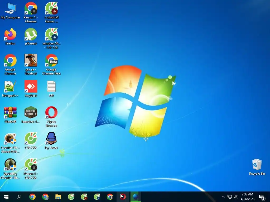This screenshot has height=202, width=270.
Task: Launch taskbar Chrome with the profile badge
Action: click(45, 197)
